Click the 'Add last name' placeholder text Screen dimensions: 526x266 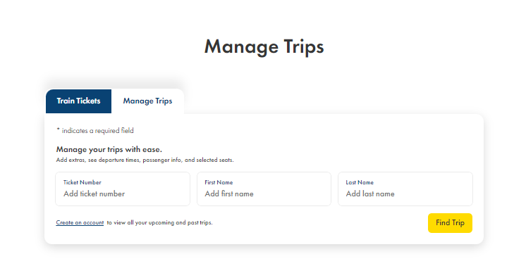coord(370,194)
